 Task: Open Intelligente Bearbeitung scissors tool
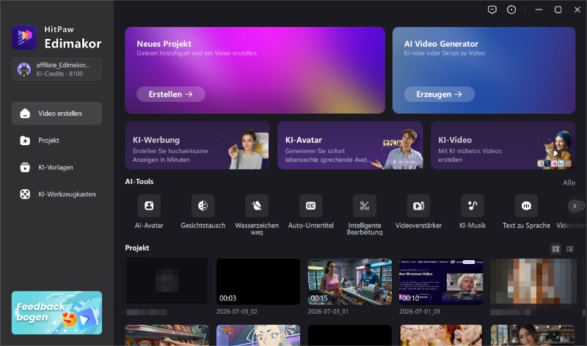(x=365, y=206)
